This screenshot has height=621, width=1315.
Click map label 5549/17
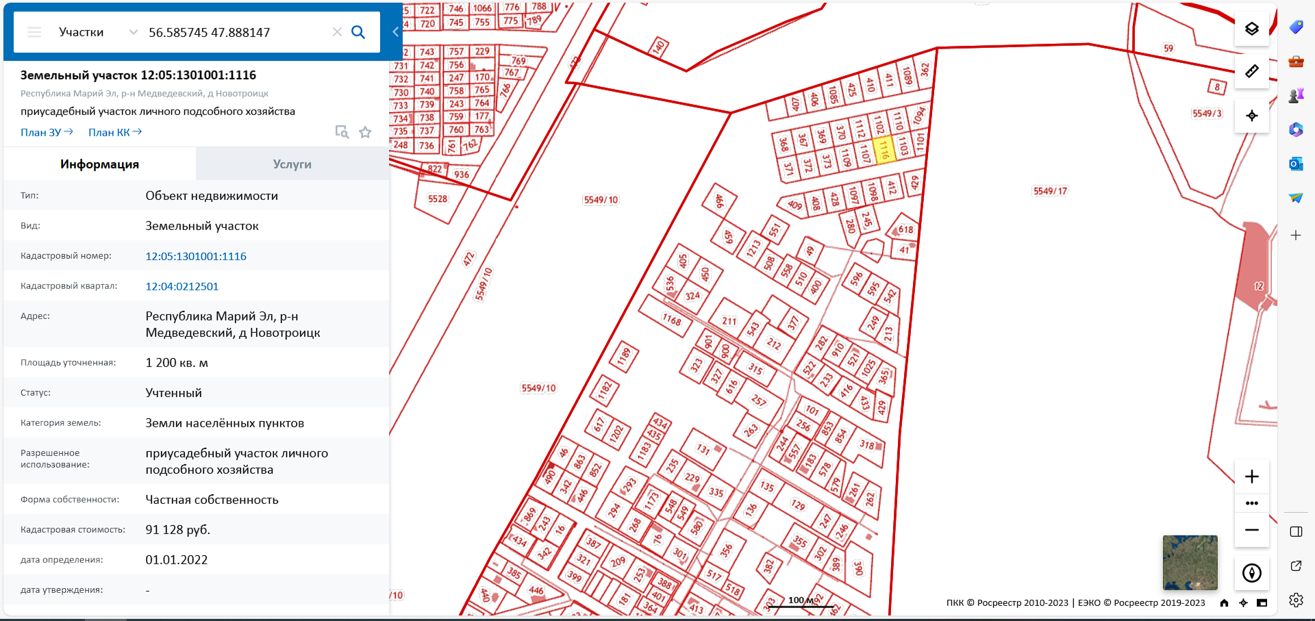1051,191
